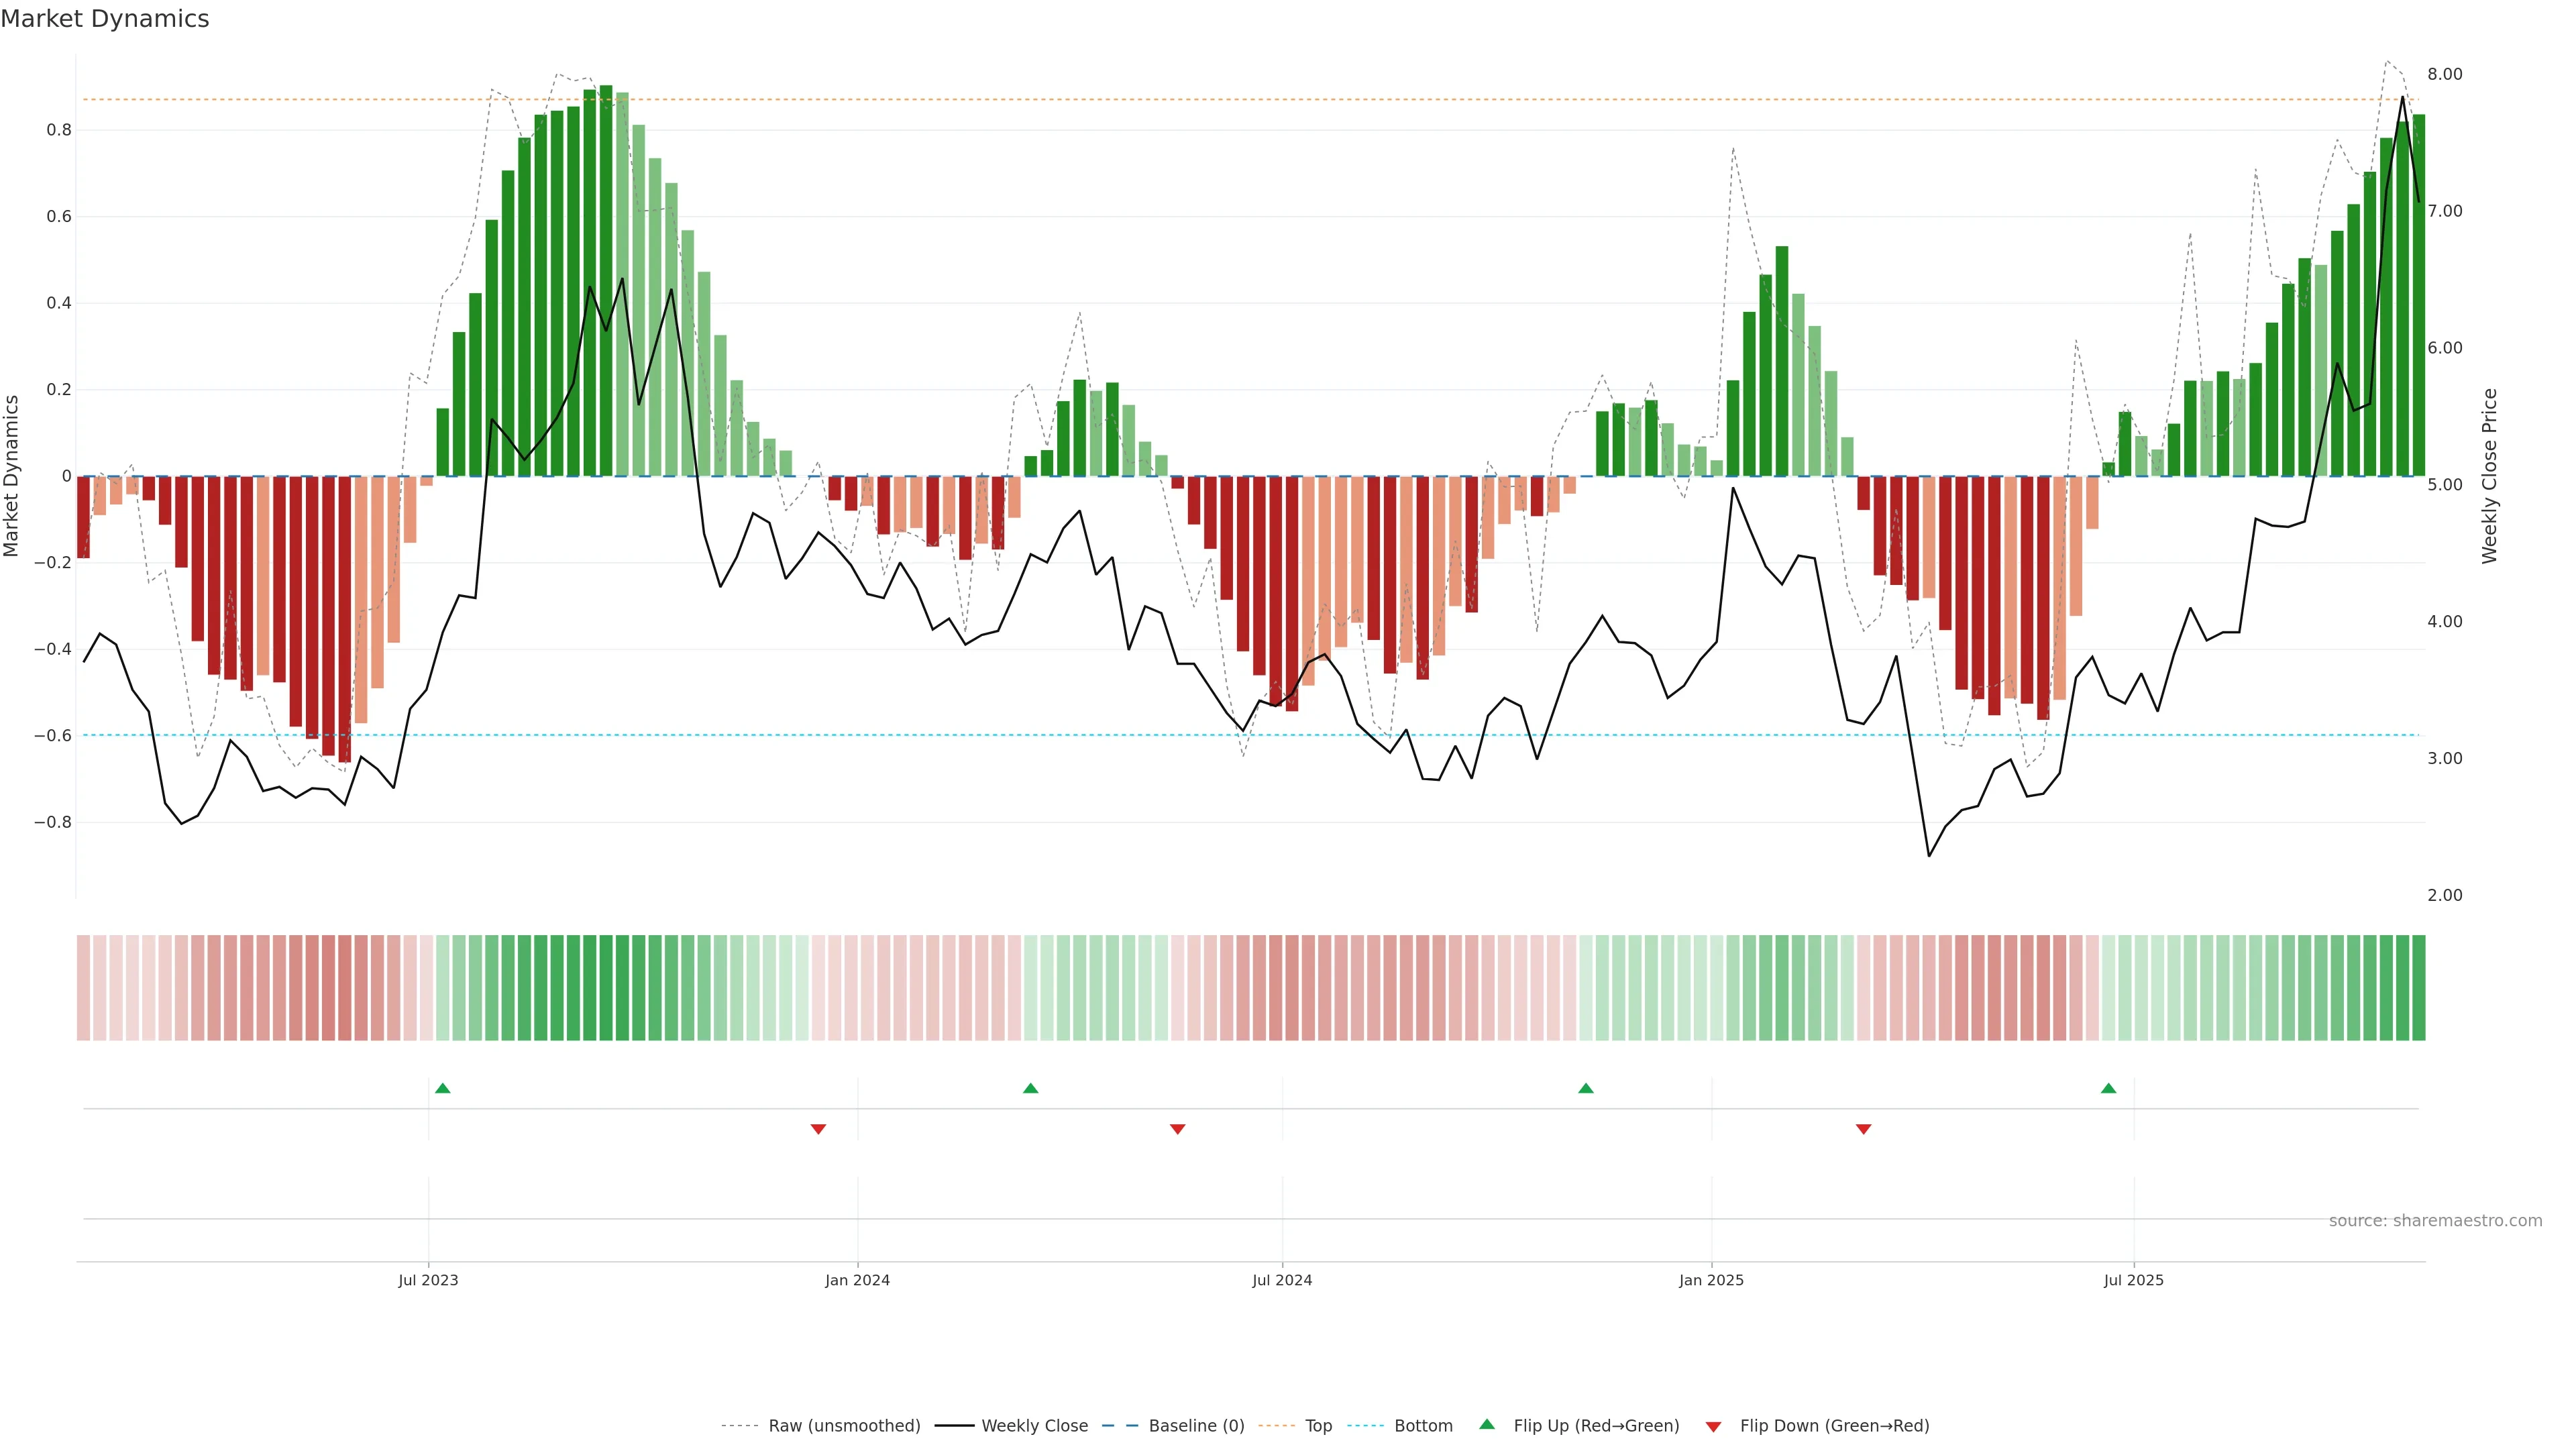The image size is (2576, 1449).
Task: Click the red Flip Down triangle before Jul 2024
Action: pyautogui.click(x=1178, y=1129)
